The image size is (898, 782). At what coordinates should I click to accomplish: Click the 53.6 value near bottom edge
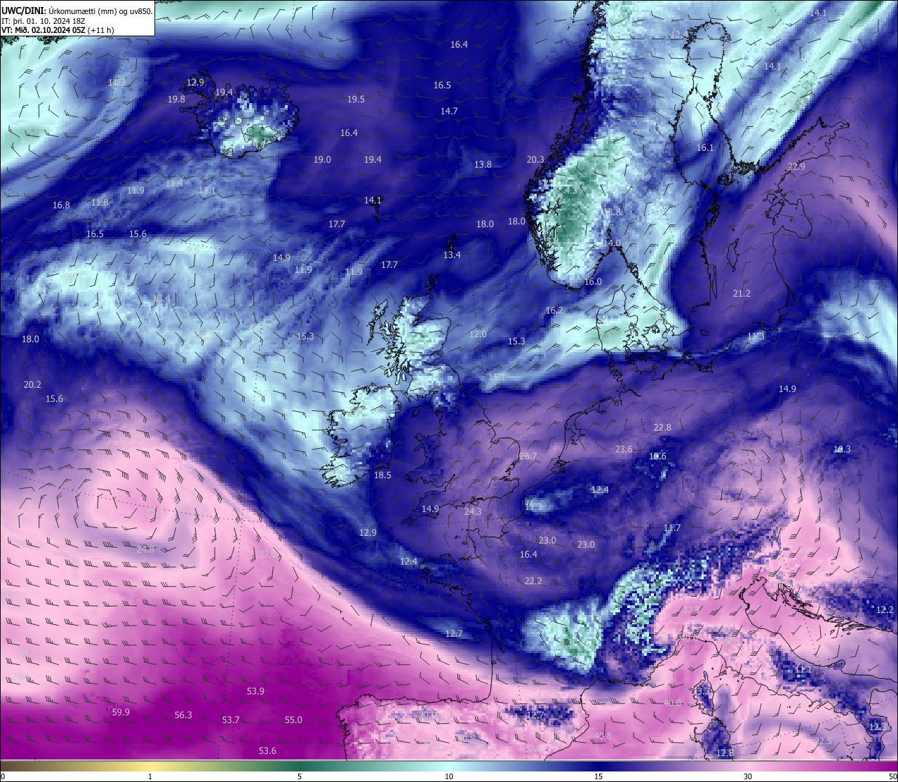(x=267, y=750)
